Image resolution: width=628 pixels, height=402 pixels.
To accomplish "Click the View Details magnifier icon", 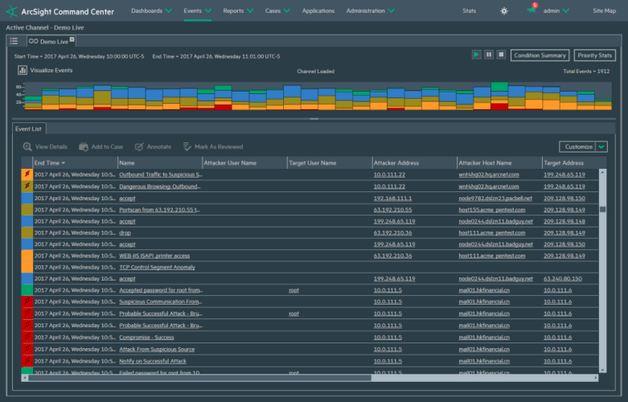I will tap(27, 147).
